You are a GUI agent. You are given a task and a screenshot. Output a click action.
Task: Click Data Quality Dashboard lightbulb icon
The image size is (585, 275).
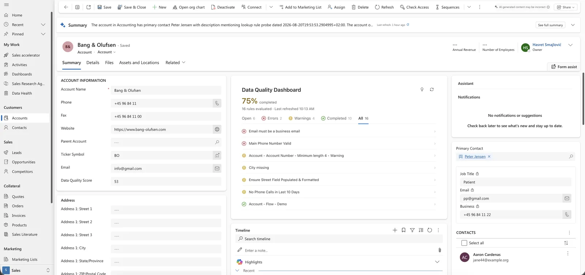tap(422, 90)
